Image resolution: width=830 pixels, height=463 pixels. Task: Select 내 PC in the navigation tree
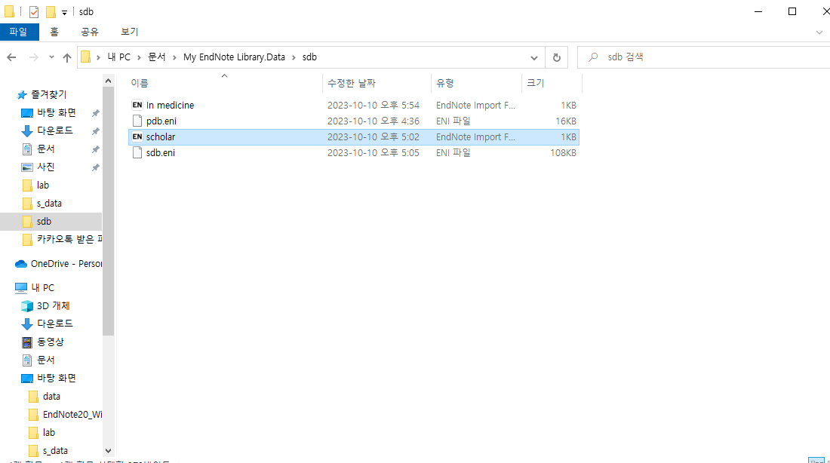tap(42, 287)
